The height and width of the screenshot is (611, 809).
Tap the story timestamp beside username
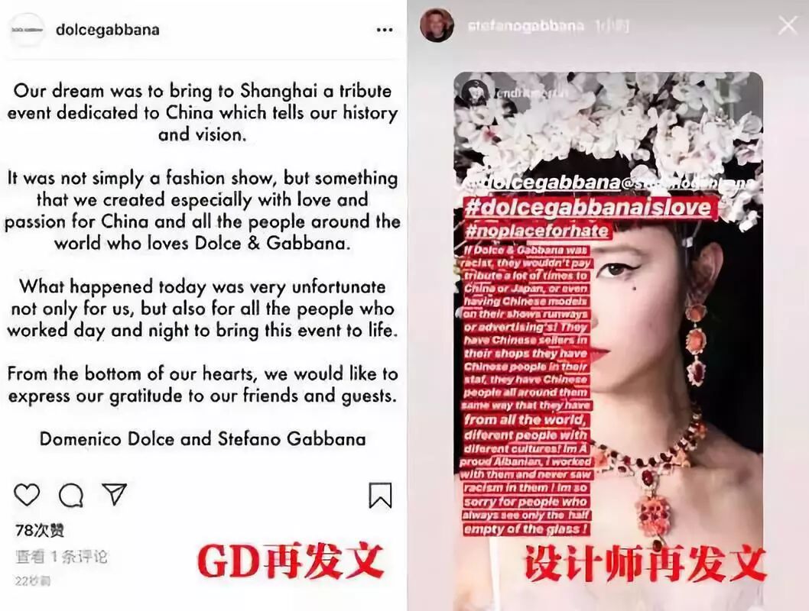[x=612, y=26]
